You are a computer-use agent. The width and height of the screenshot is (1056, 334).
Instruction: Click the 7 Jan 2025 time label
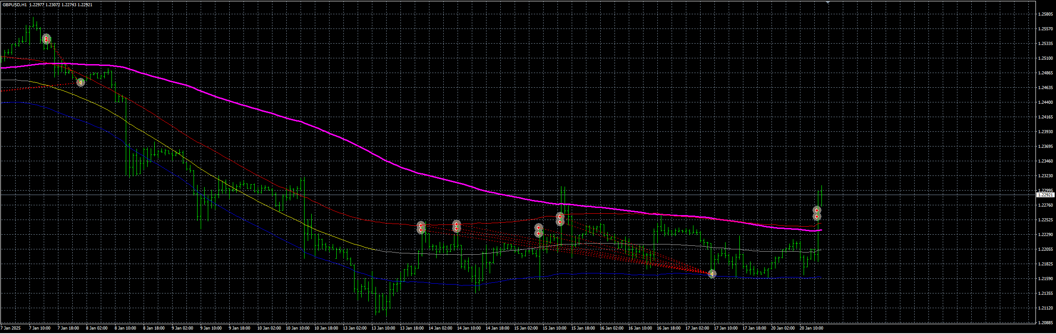coord(11,328)
